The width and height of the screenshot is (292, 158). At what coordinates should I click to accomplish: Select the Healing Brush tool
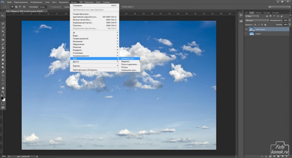3,40
